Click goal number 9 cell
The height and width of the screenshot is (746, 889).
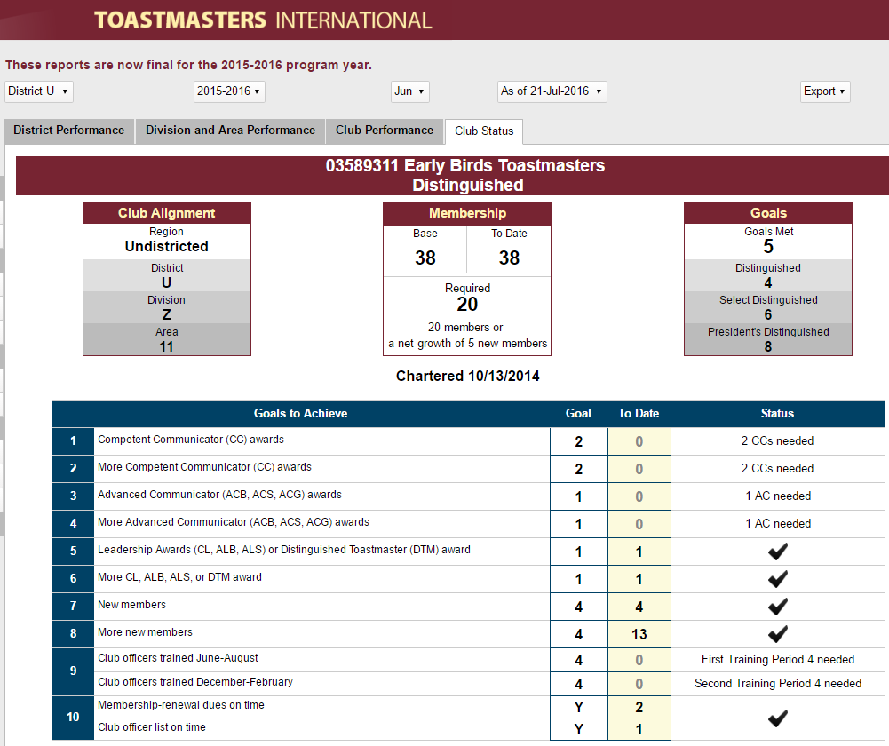coord(73,671)
